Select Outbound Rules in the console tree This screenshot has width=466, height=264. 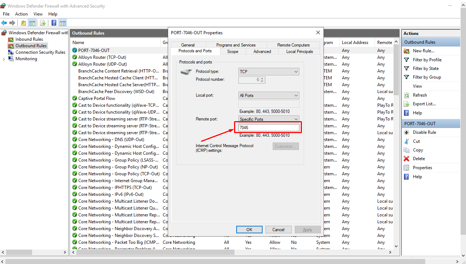click(31, 46)
